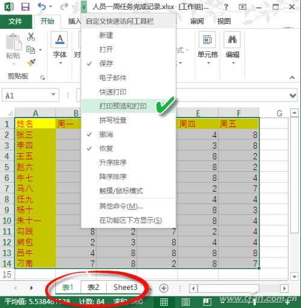Click the vertical scrollbar up arrow
This screenshot has height=308, width=301.
pos(294,113)
